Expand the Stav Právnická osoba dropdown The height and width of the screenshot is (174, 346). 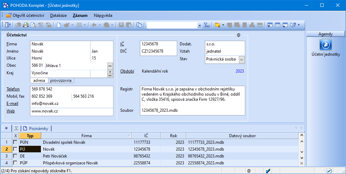[242, 59]
